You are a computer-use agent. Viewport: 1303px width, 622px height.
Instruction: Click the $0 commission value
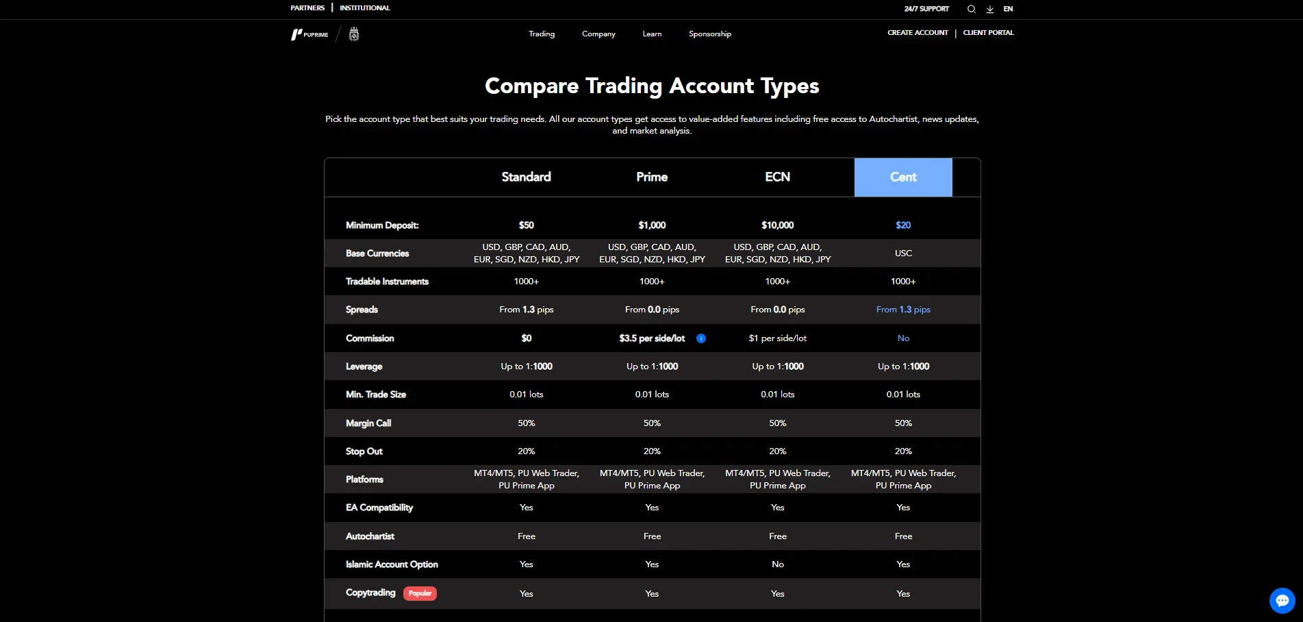coord(526,338)
